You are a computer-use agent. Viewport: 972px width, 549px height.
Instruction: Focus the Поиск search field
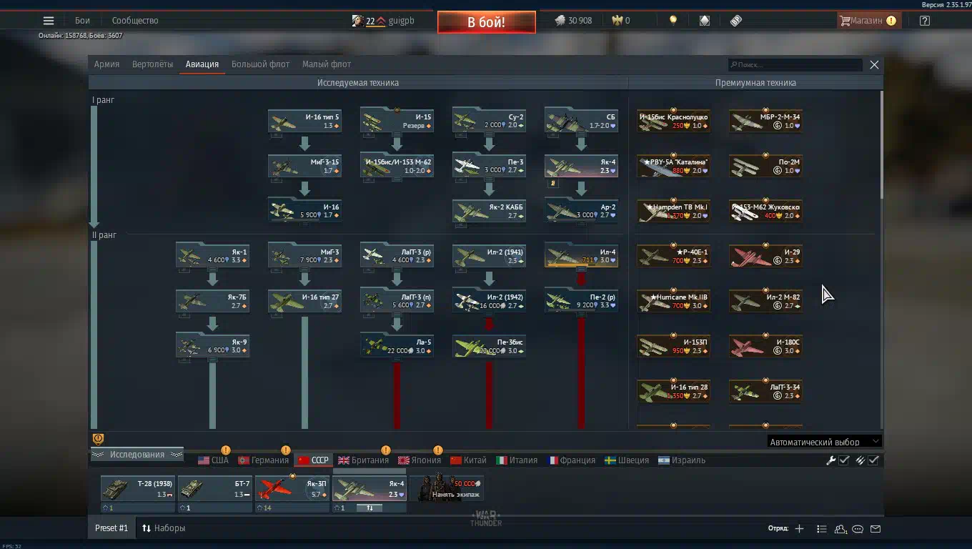tap(795, 65)
